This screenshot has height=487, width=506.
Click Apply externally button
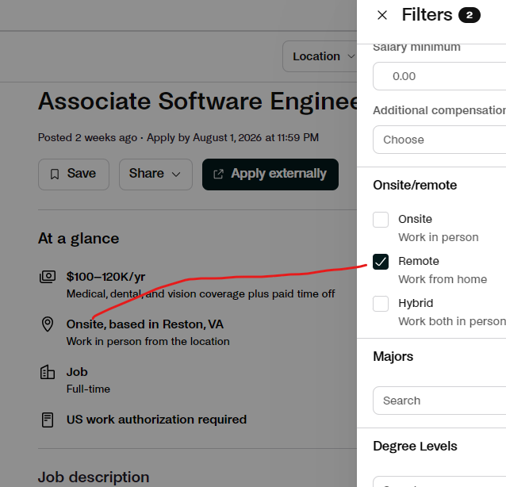point(270,174)
